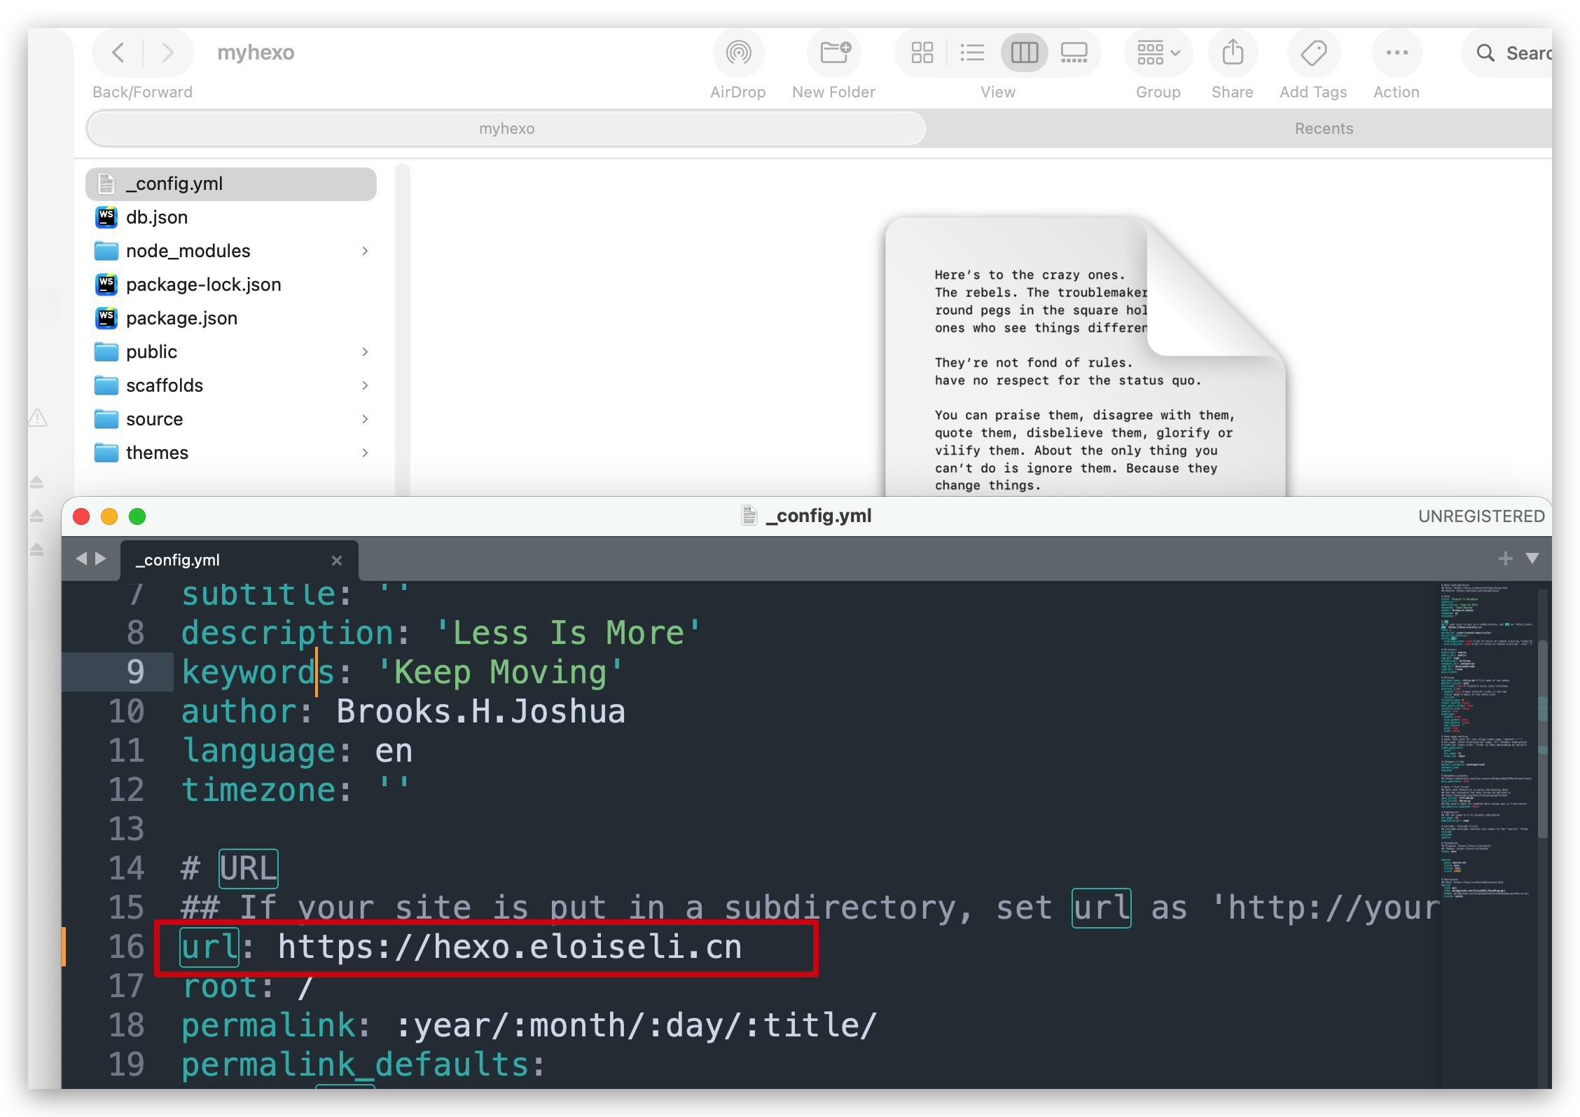Open Sublime's tab list dropdown arrow
This screenshot has height=1117, width=1580.
click(1532, 558)
